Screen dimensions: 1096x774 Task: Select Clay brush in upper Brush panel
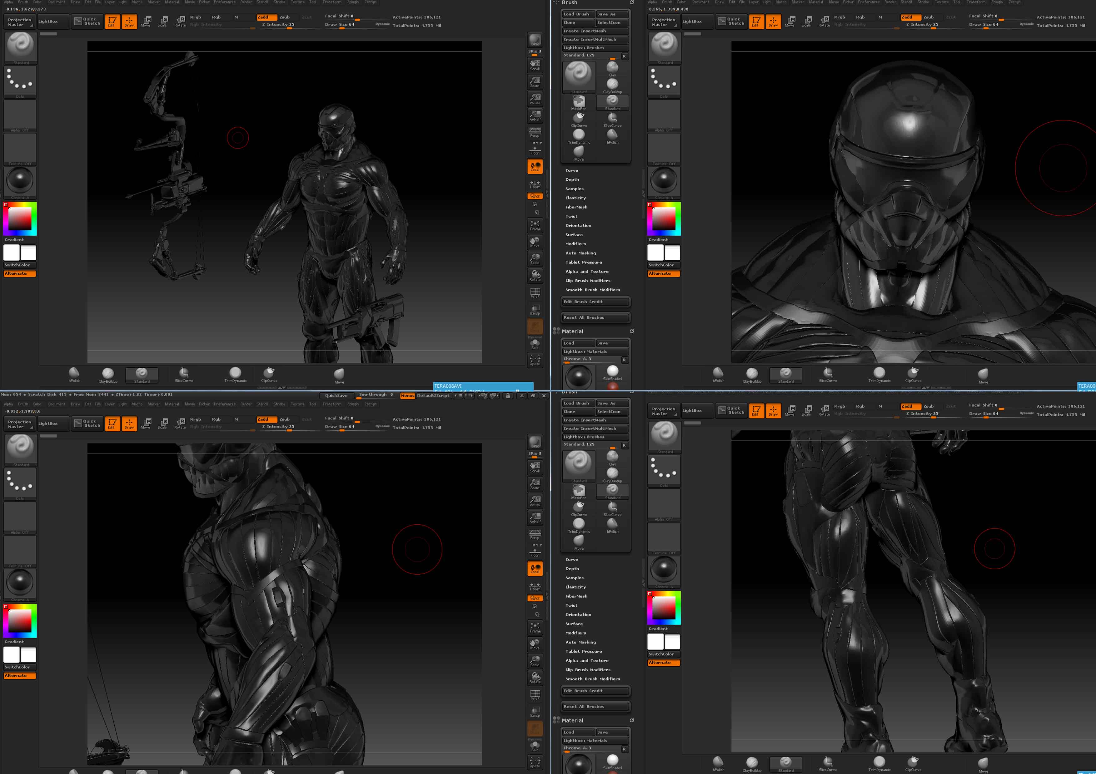tap(612, 69)
